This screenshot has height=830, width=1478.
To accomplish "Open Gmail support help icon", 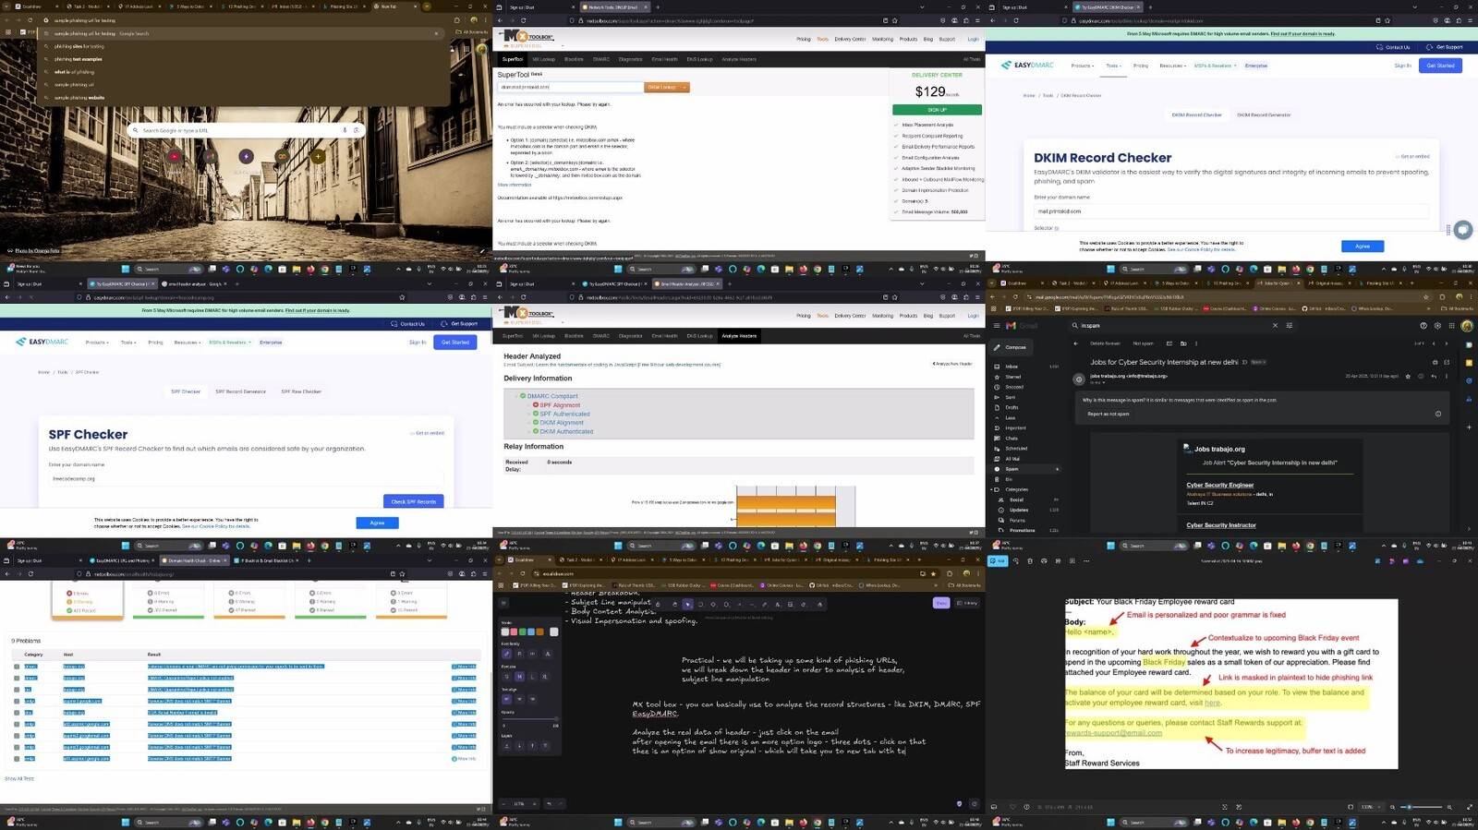I will click(x=1423, y=326).
